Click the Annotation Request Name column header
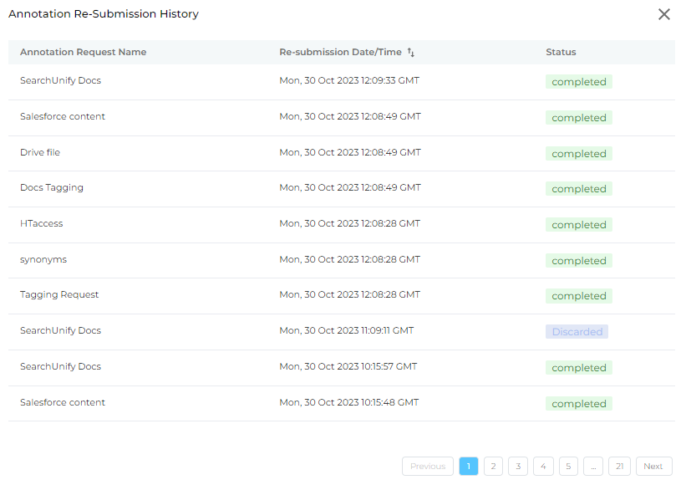The height and width of the screenshot is (485, 686). click(x=83, y=52)
